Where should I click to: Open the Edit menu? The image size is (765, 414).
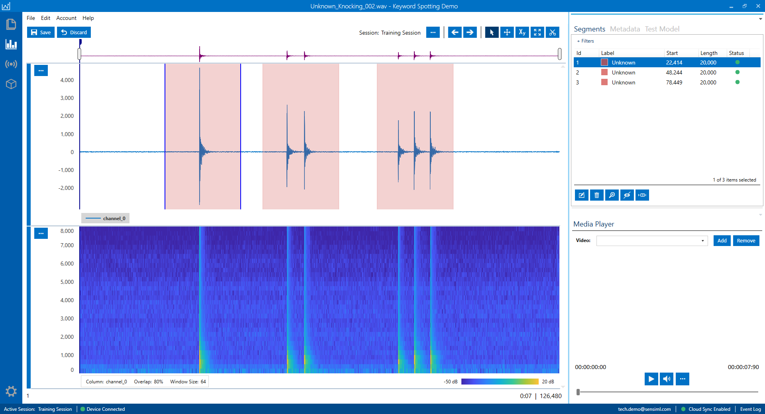tap(45, 18)
